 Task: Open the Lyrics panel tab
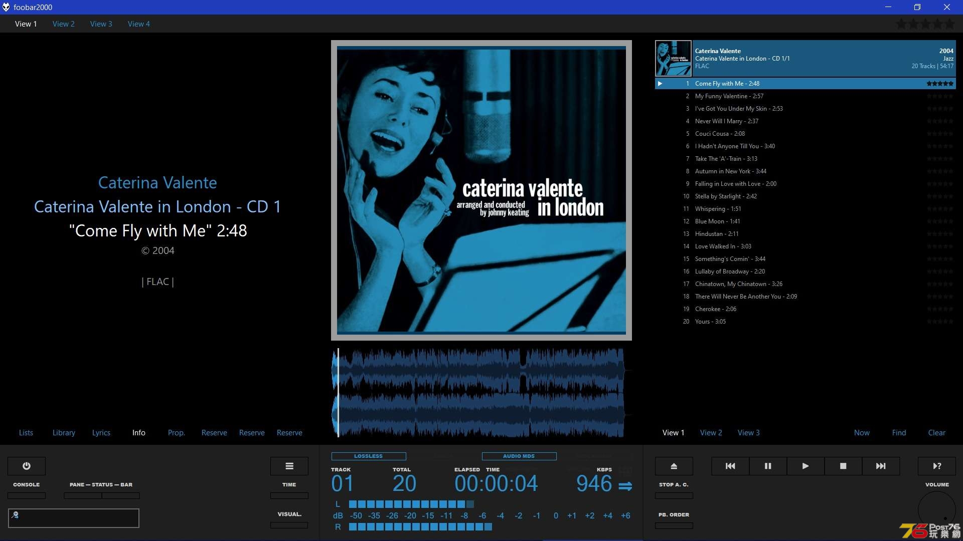[101, 432]
